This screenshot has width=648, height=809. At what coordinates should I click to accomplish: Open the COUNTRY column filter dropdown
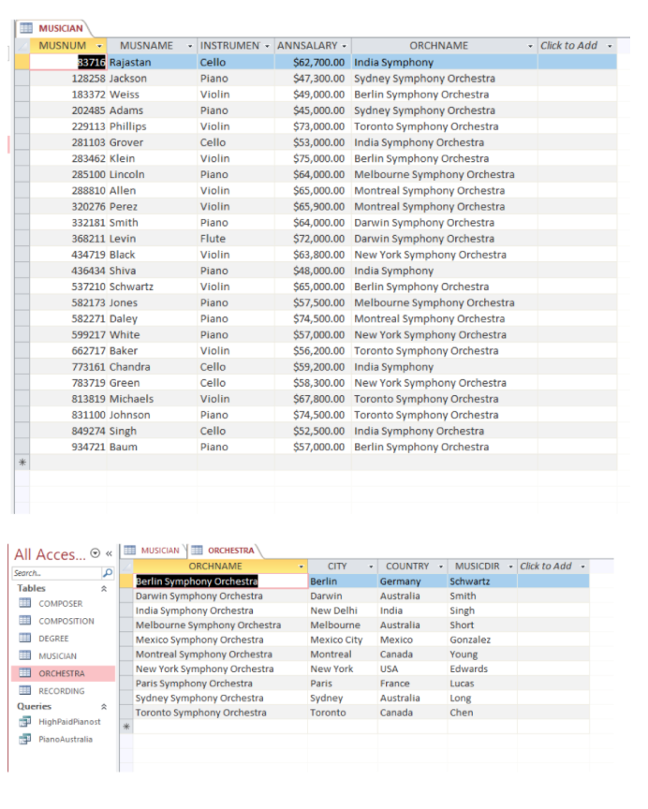[x=441, y=566]
